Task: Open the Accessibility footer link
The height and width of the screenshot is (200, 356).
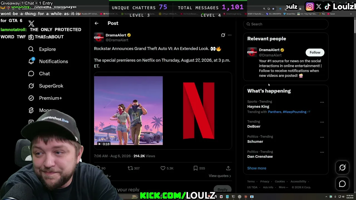Action: pos(298,181)
